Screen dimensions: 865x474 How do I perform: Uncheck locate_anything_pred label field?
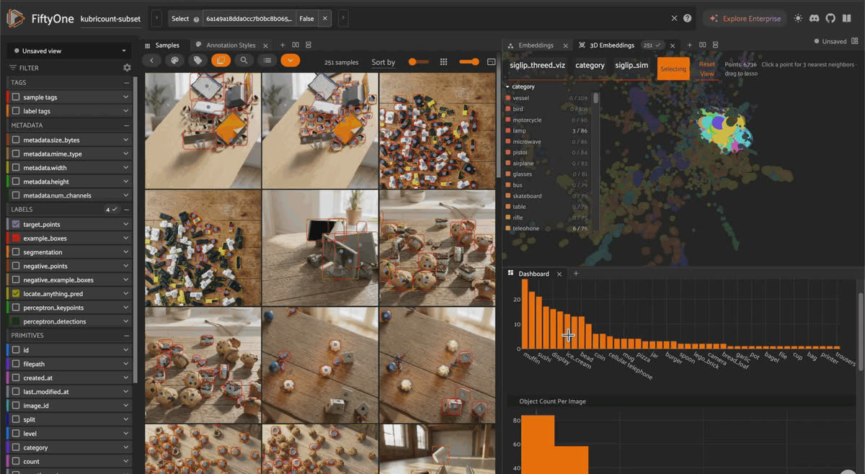pyautogui.click(x=16, y=294)
